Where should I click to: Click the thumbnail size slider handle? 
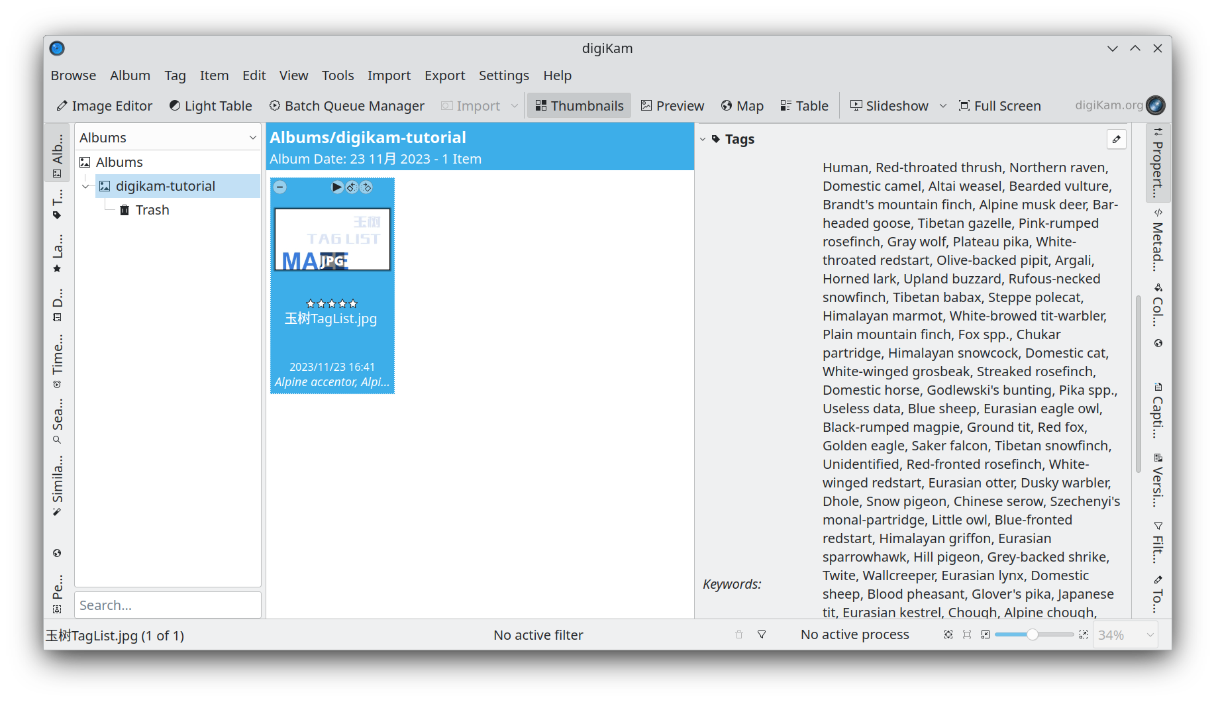click(x=1032, y=635)
